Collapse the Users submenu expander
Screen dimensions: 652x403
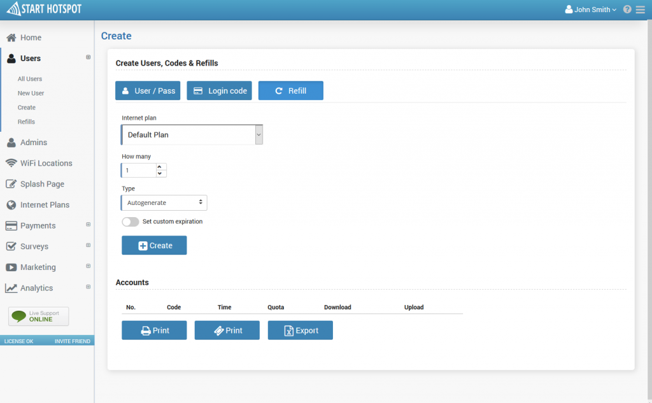click(88, 57)
